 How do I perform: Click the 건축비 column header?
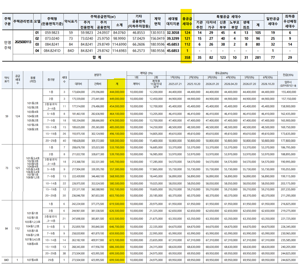click(98, 84)
